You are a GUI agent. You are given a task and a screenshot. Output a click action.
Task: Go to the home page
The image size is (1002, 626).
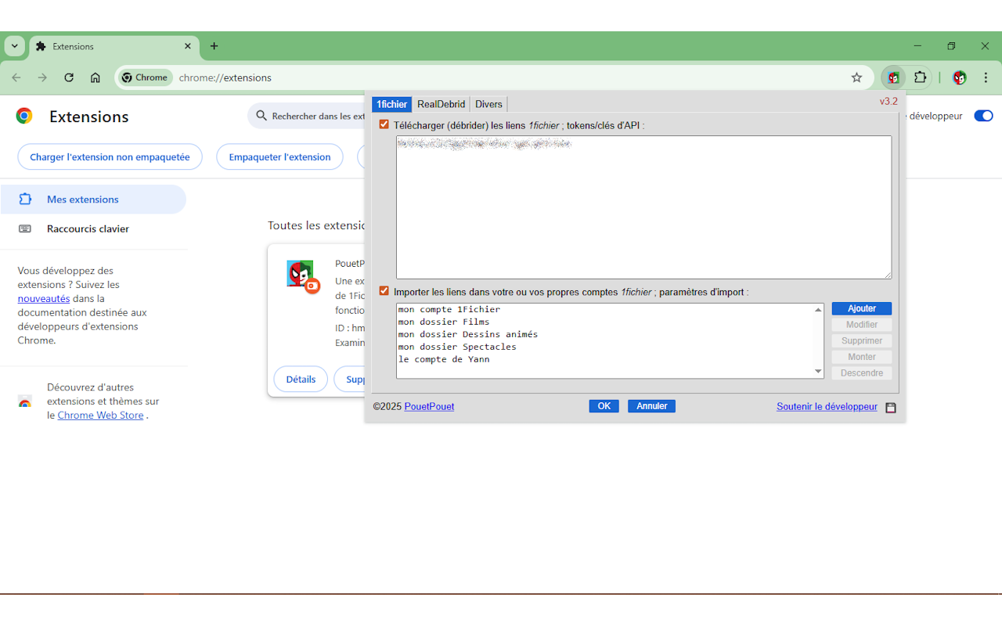(96, 77)
